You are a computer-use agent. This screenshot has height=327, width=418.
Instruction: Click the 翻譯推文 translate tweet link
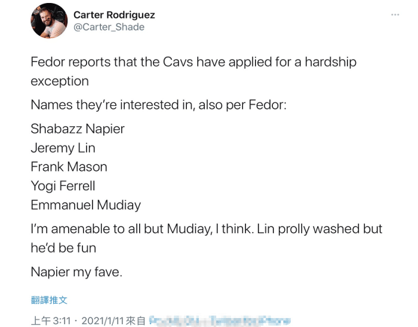coord(49,300)
